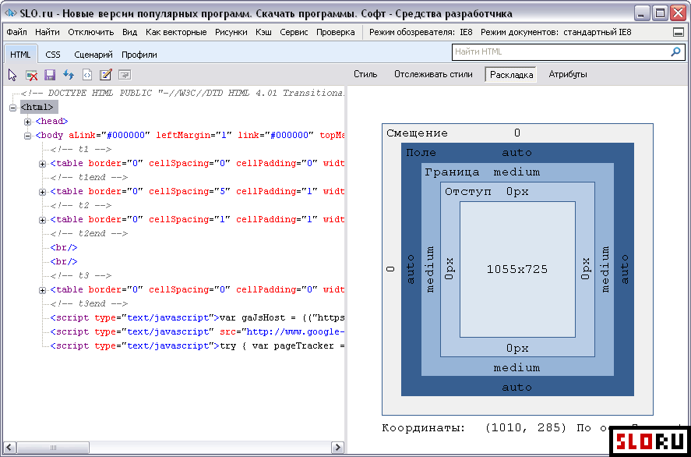Viewport: 691px width, 457px height.
Task: Click the developer tools title bar icon
Action: [x=10, y=12]
